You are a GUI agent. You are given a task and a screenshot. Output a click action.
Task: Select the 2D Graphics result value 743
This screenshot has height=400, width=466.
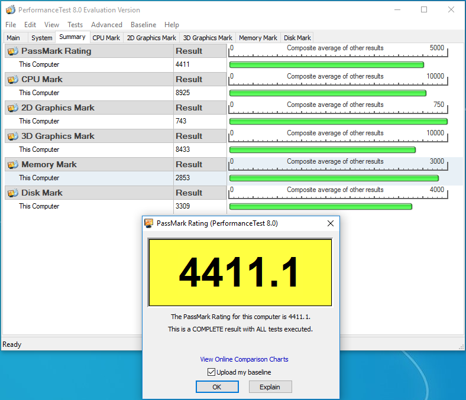[x=181, y=121]
